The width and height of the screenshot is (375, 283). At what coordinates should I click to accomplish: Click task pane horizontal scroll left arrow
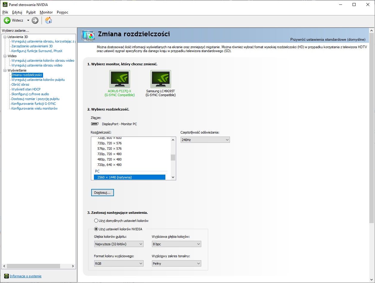pyautogui.click(x=4, y=266)
